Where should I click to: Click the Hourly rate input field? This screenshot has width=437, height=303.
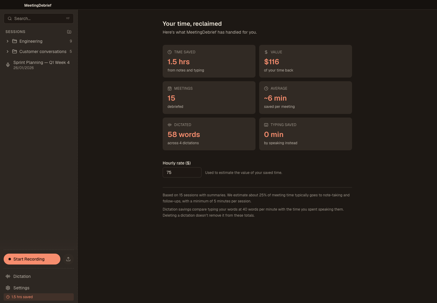coord(182,172)
